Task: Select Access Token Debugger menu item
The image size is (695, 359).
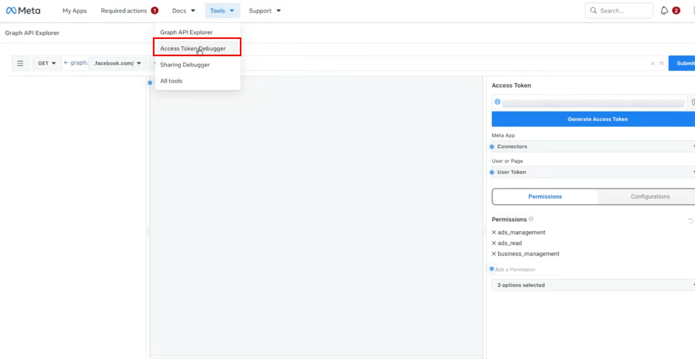Action: click(197, 48)
